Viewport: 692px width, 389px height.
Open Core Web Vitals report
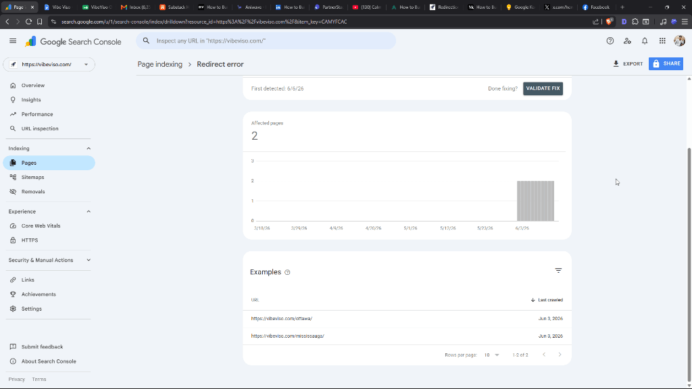pos(49,226)
